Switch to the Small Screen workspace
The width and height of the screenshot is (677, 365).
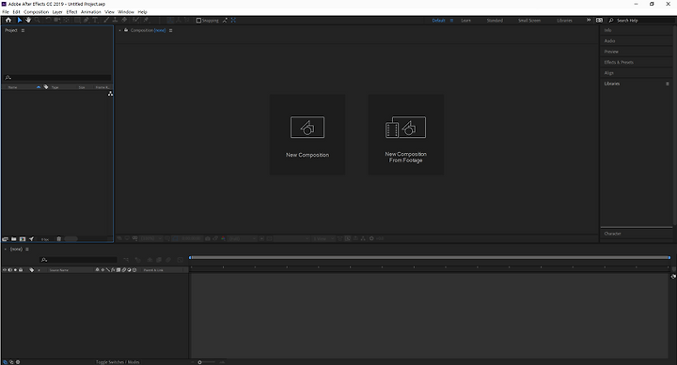click(529, 21)
